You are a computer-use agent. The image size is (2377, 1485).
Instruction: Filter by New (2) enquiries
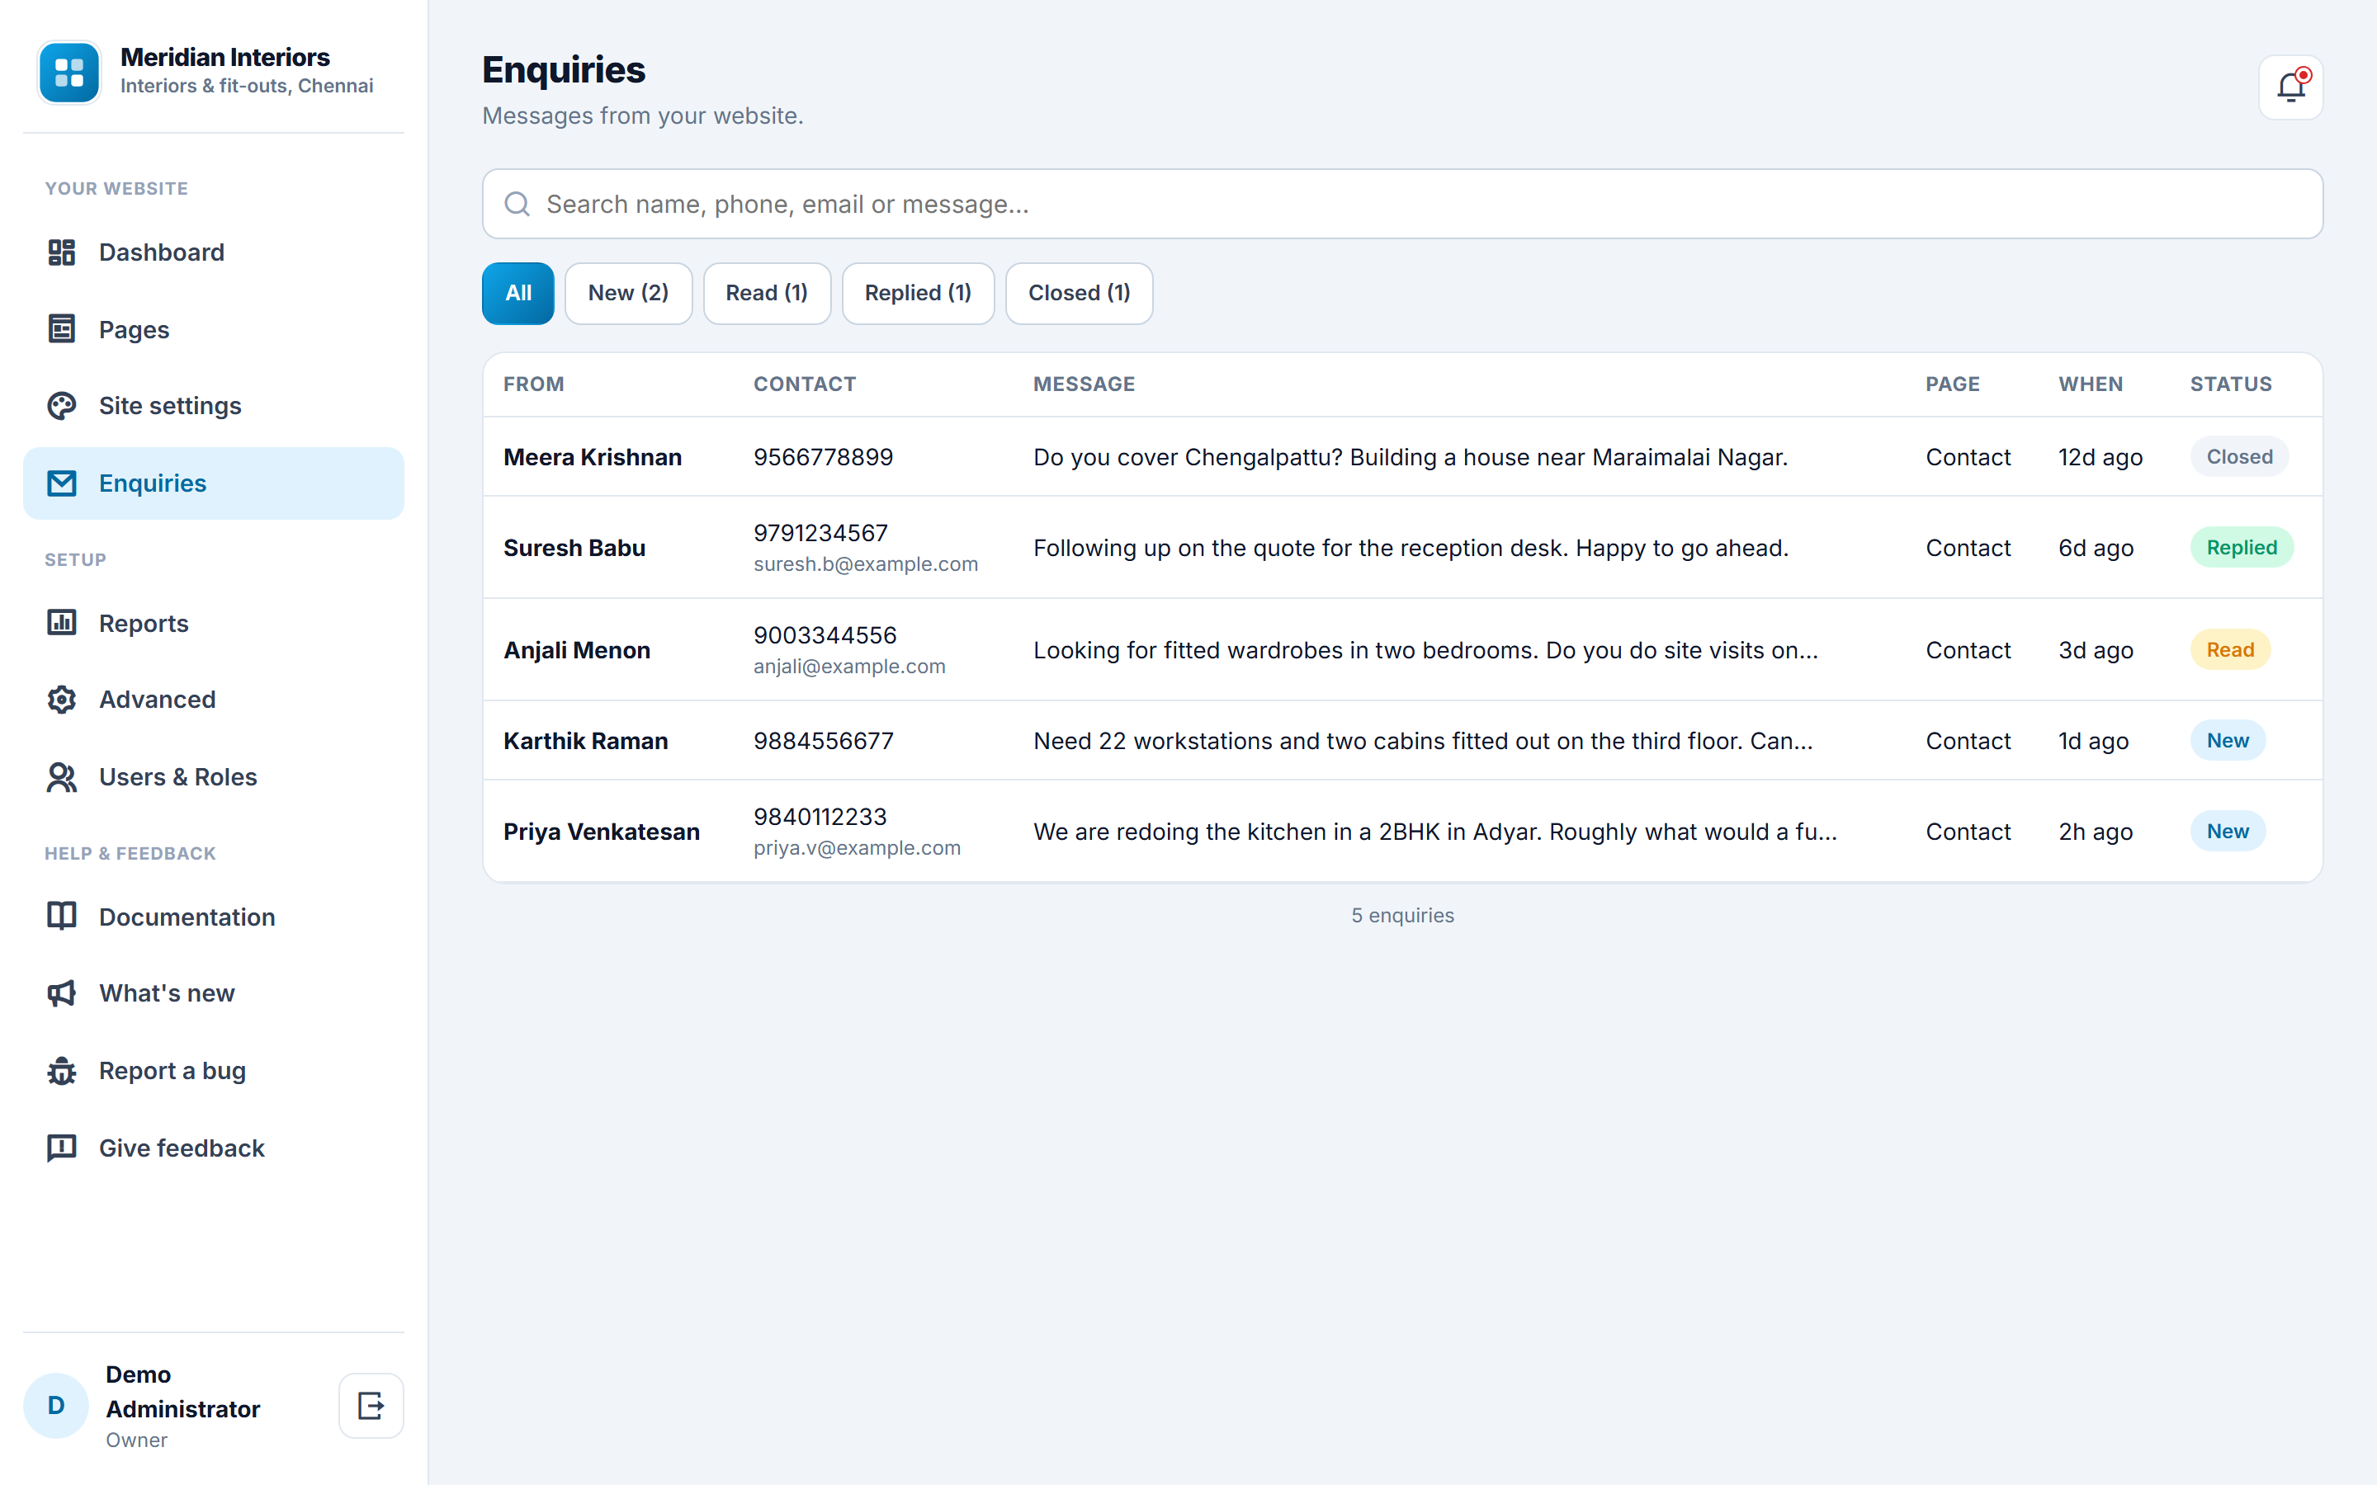(x=629, y=293)
